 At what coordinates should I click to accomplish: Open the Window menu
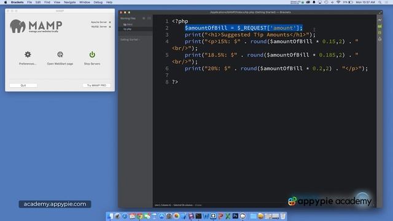click(x=85, y=2)
